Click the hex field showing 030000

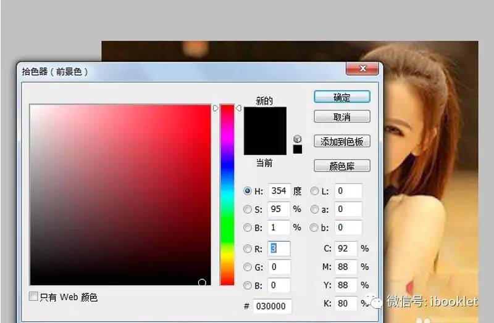point(272,306)
